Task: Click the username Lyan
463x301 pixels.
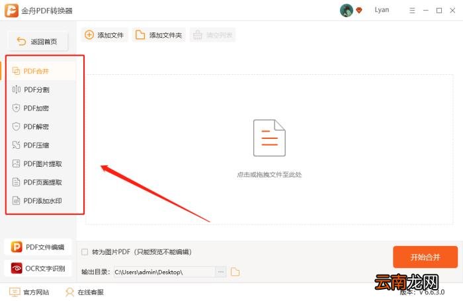Action: pyautogui.click(x=382, y=10)
